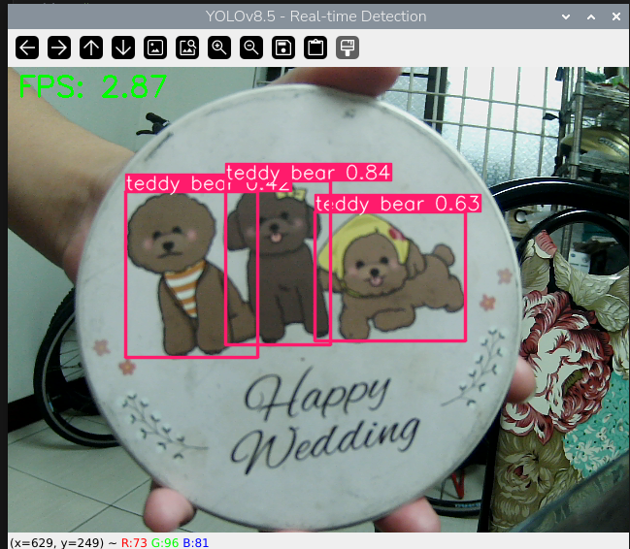Zoom in with the magnifier plus

tap(219, 48)
